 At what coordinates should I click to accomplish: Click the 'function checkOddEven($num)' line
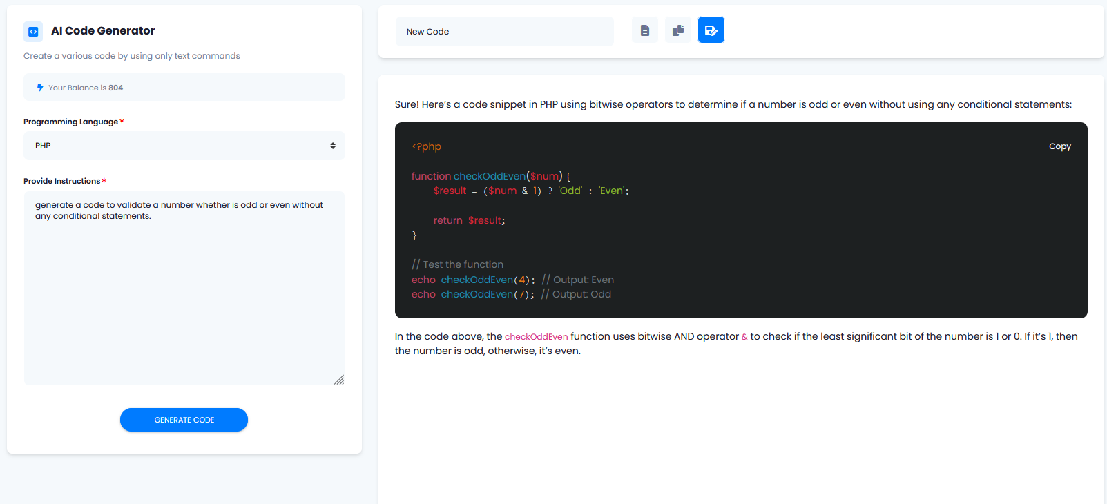point(491,176)
